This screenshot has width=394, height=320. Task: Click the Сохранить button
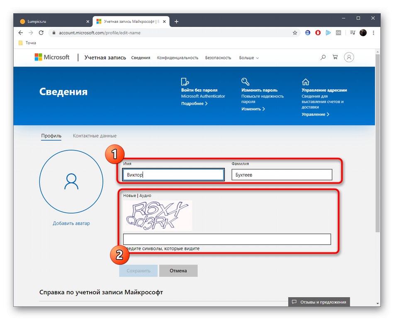coord(138,271)
